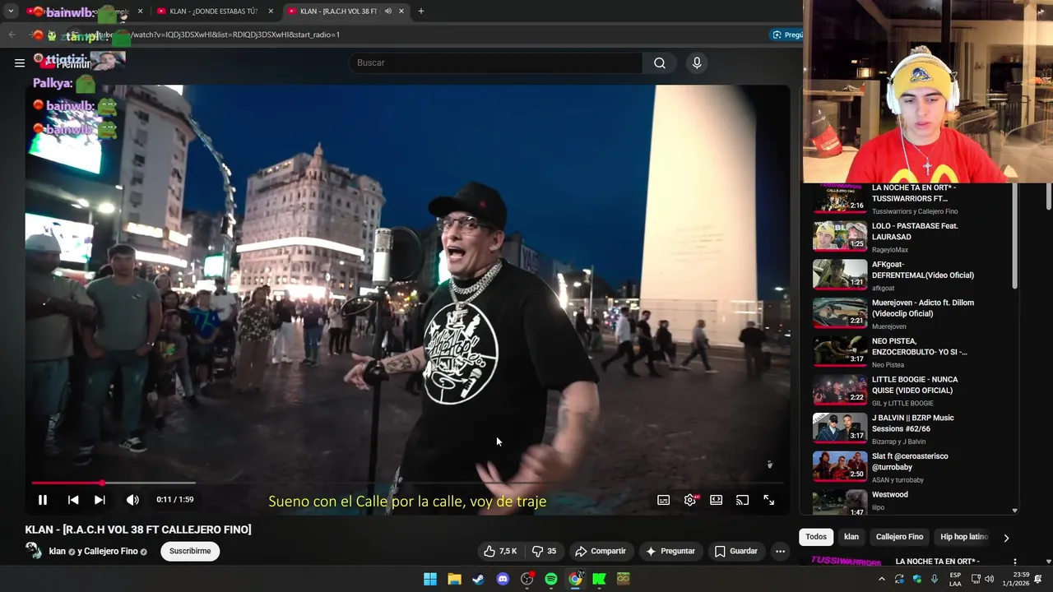Select the Todos filter chip

(x=816, y=537)
